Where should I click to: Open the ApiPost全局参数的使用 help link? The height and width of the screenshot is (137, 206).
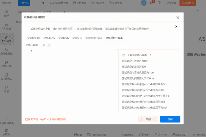53,119
